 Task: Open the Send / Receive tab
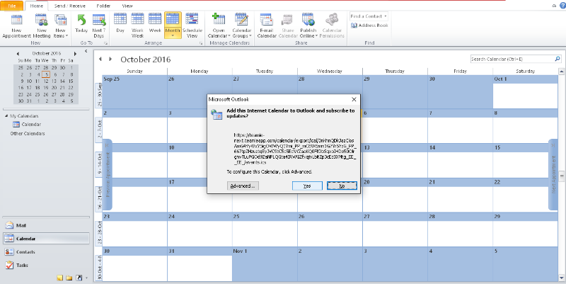[69, 6]
